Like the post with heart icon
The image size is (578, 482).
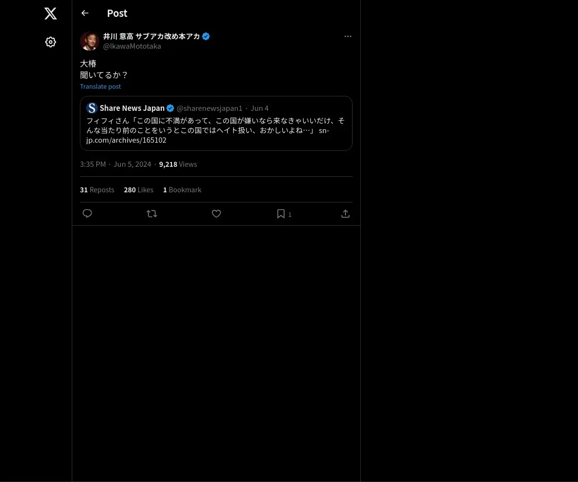(x=216, y=214)
